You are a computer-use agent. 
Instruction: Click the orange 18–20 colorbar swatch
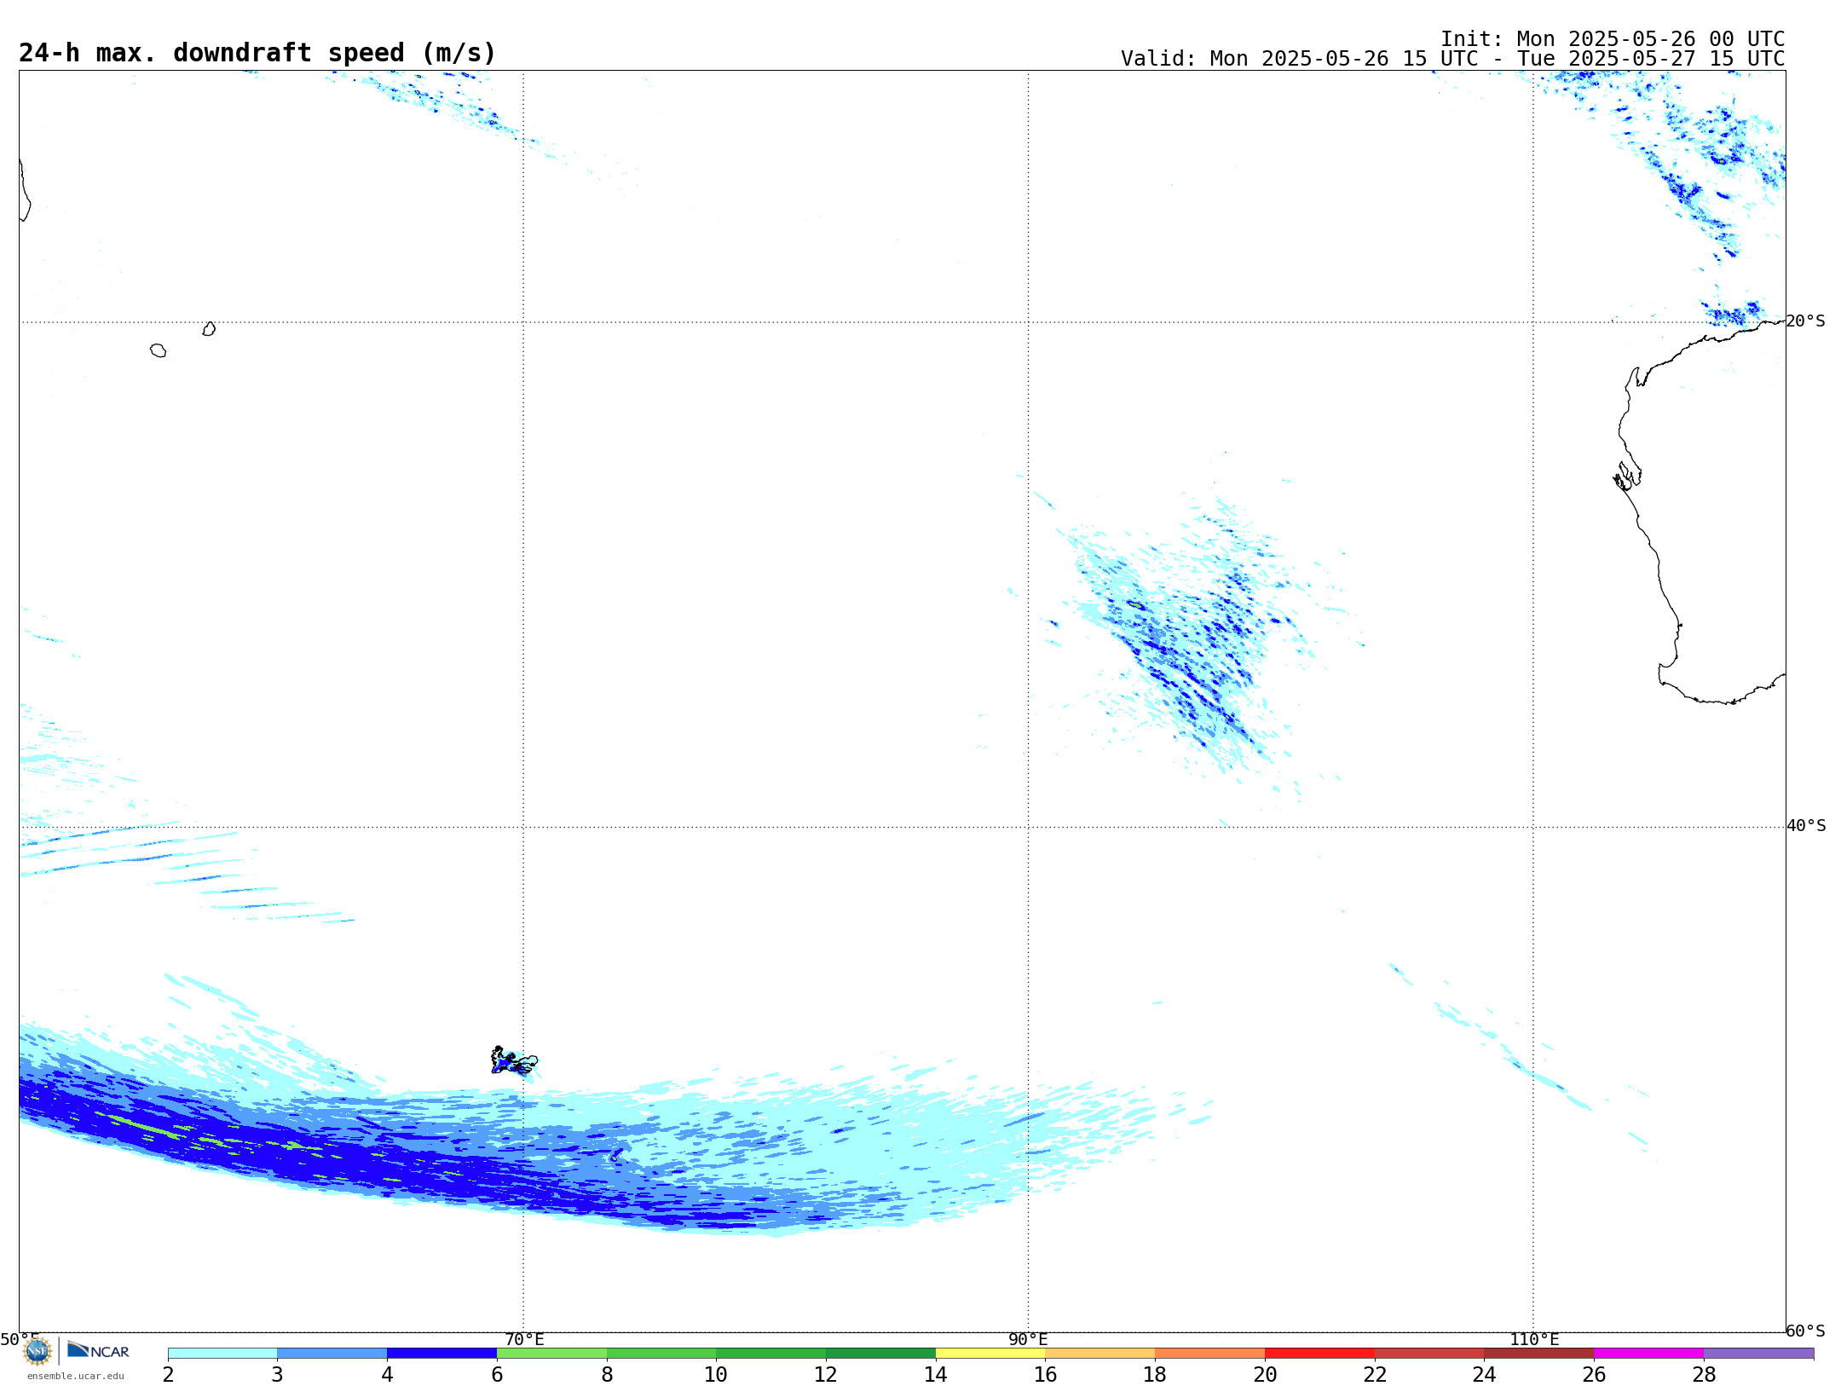click(1210, 1354)
